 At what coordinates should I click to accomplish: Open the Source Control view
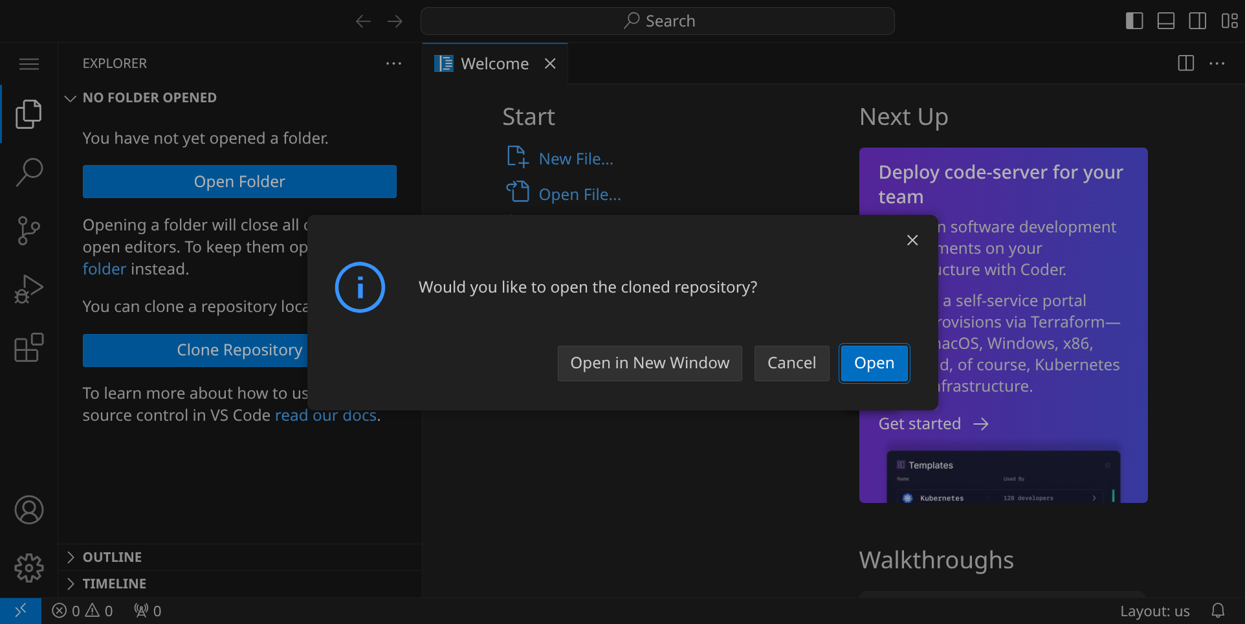click(28, 230)
